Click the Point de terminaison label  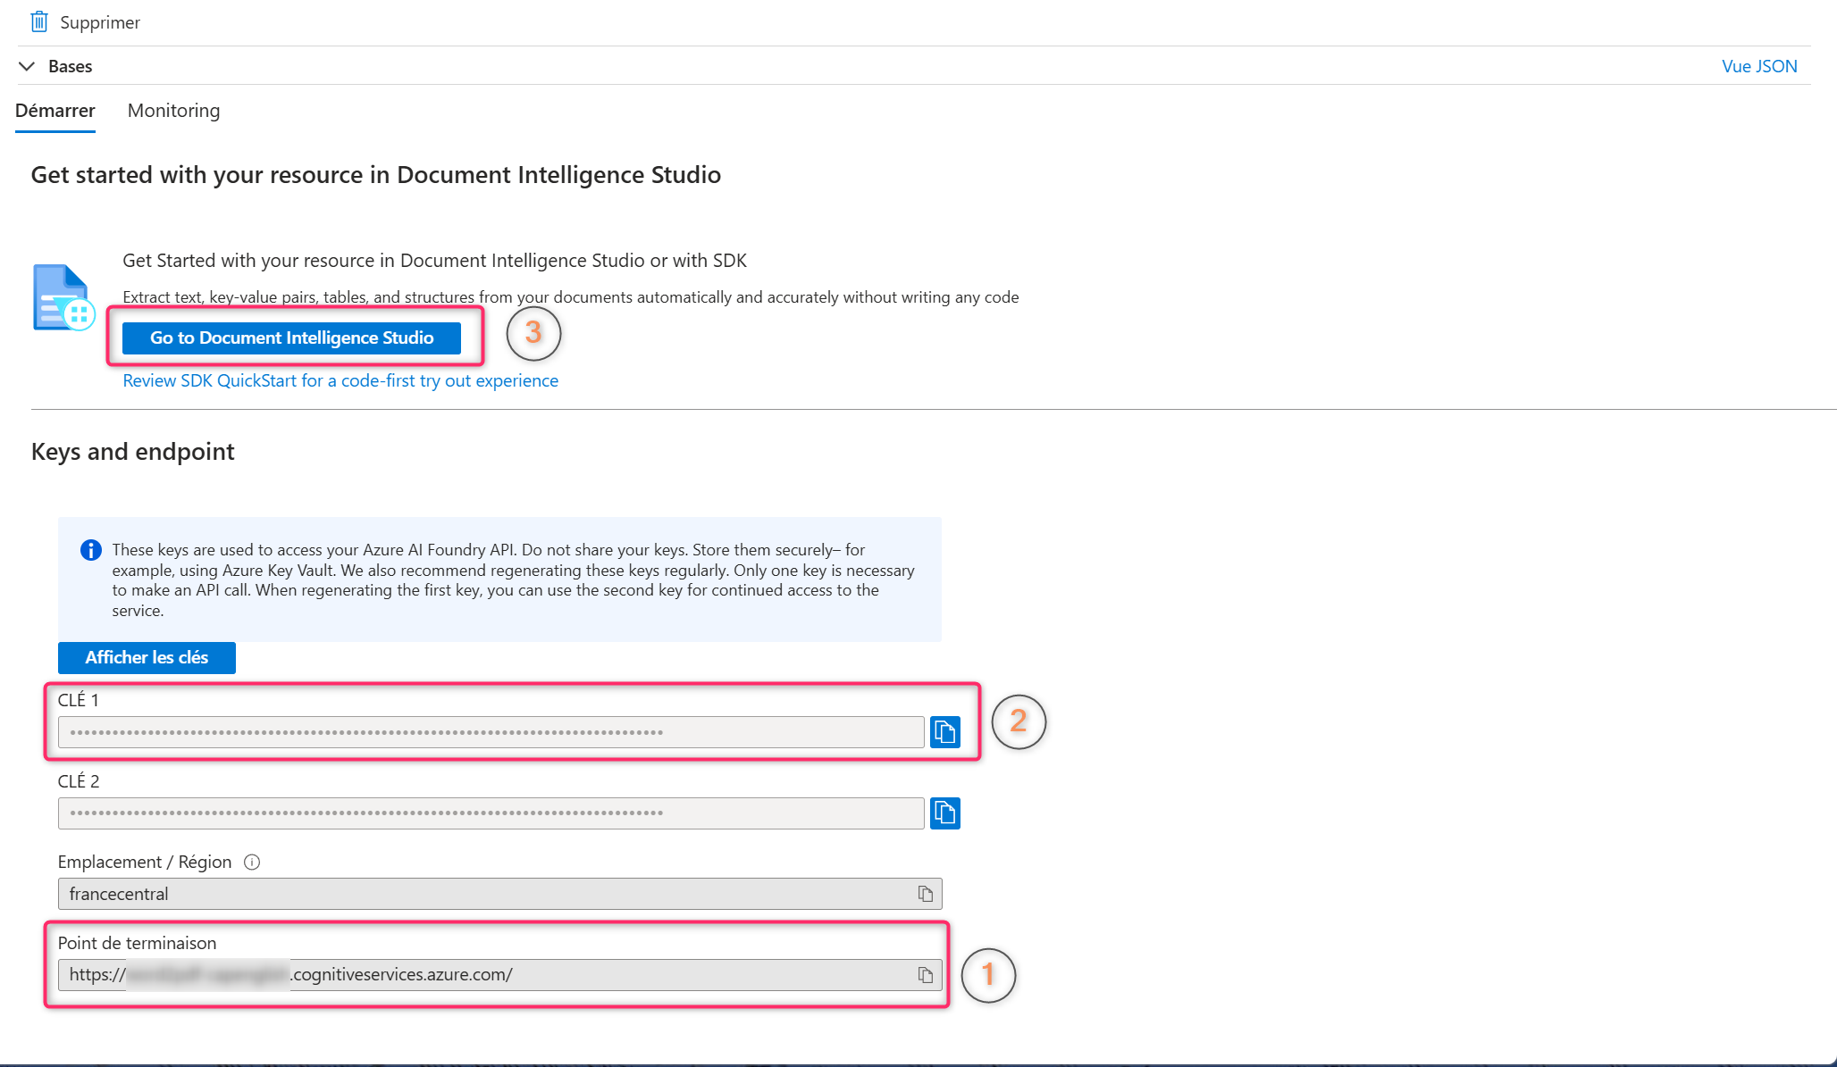[137, 943]
